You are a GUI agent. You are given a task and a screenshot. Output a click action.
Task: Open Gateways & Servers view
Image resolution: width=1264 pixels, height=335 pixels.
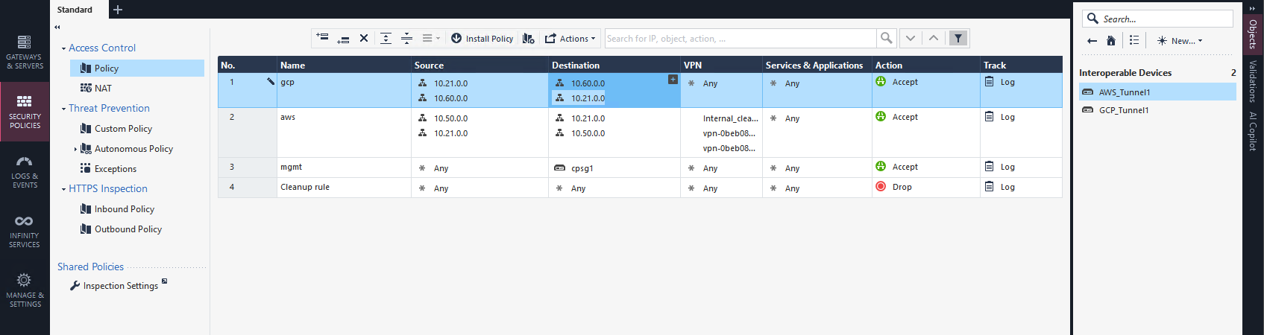tap(25, 51)
